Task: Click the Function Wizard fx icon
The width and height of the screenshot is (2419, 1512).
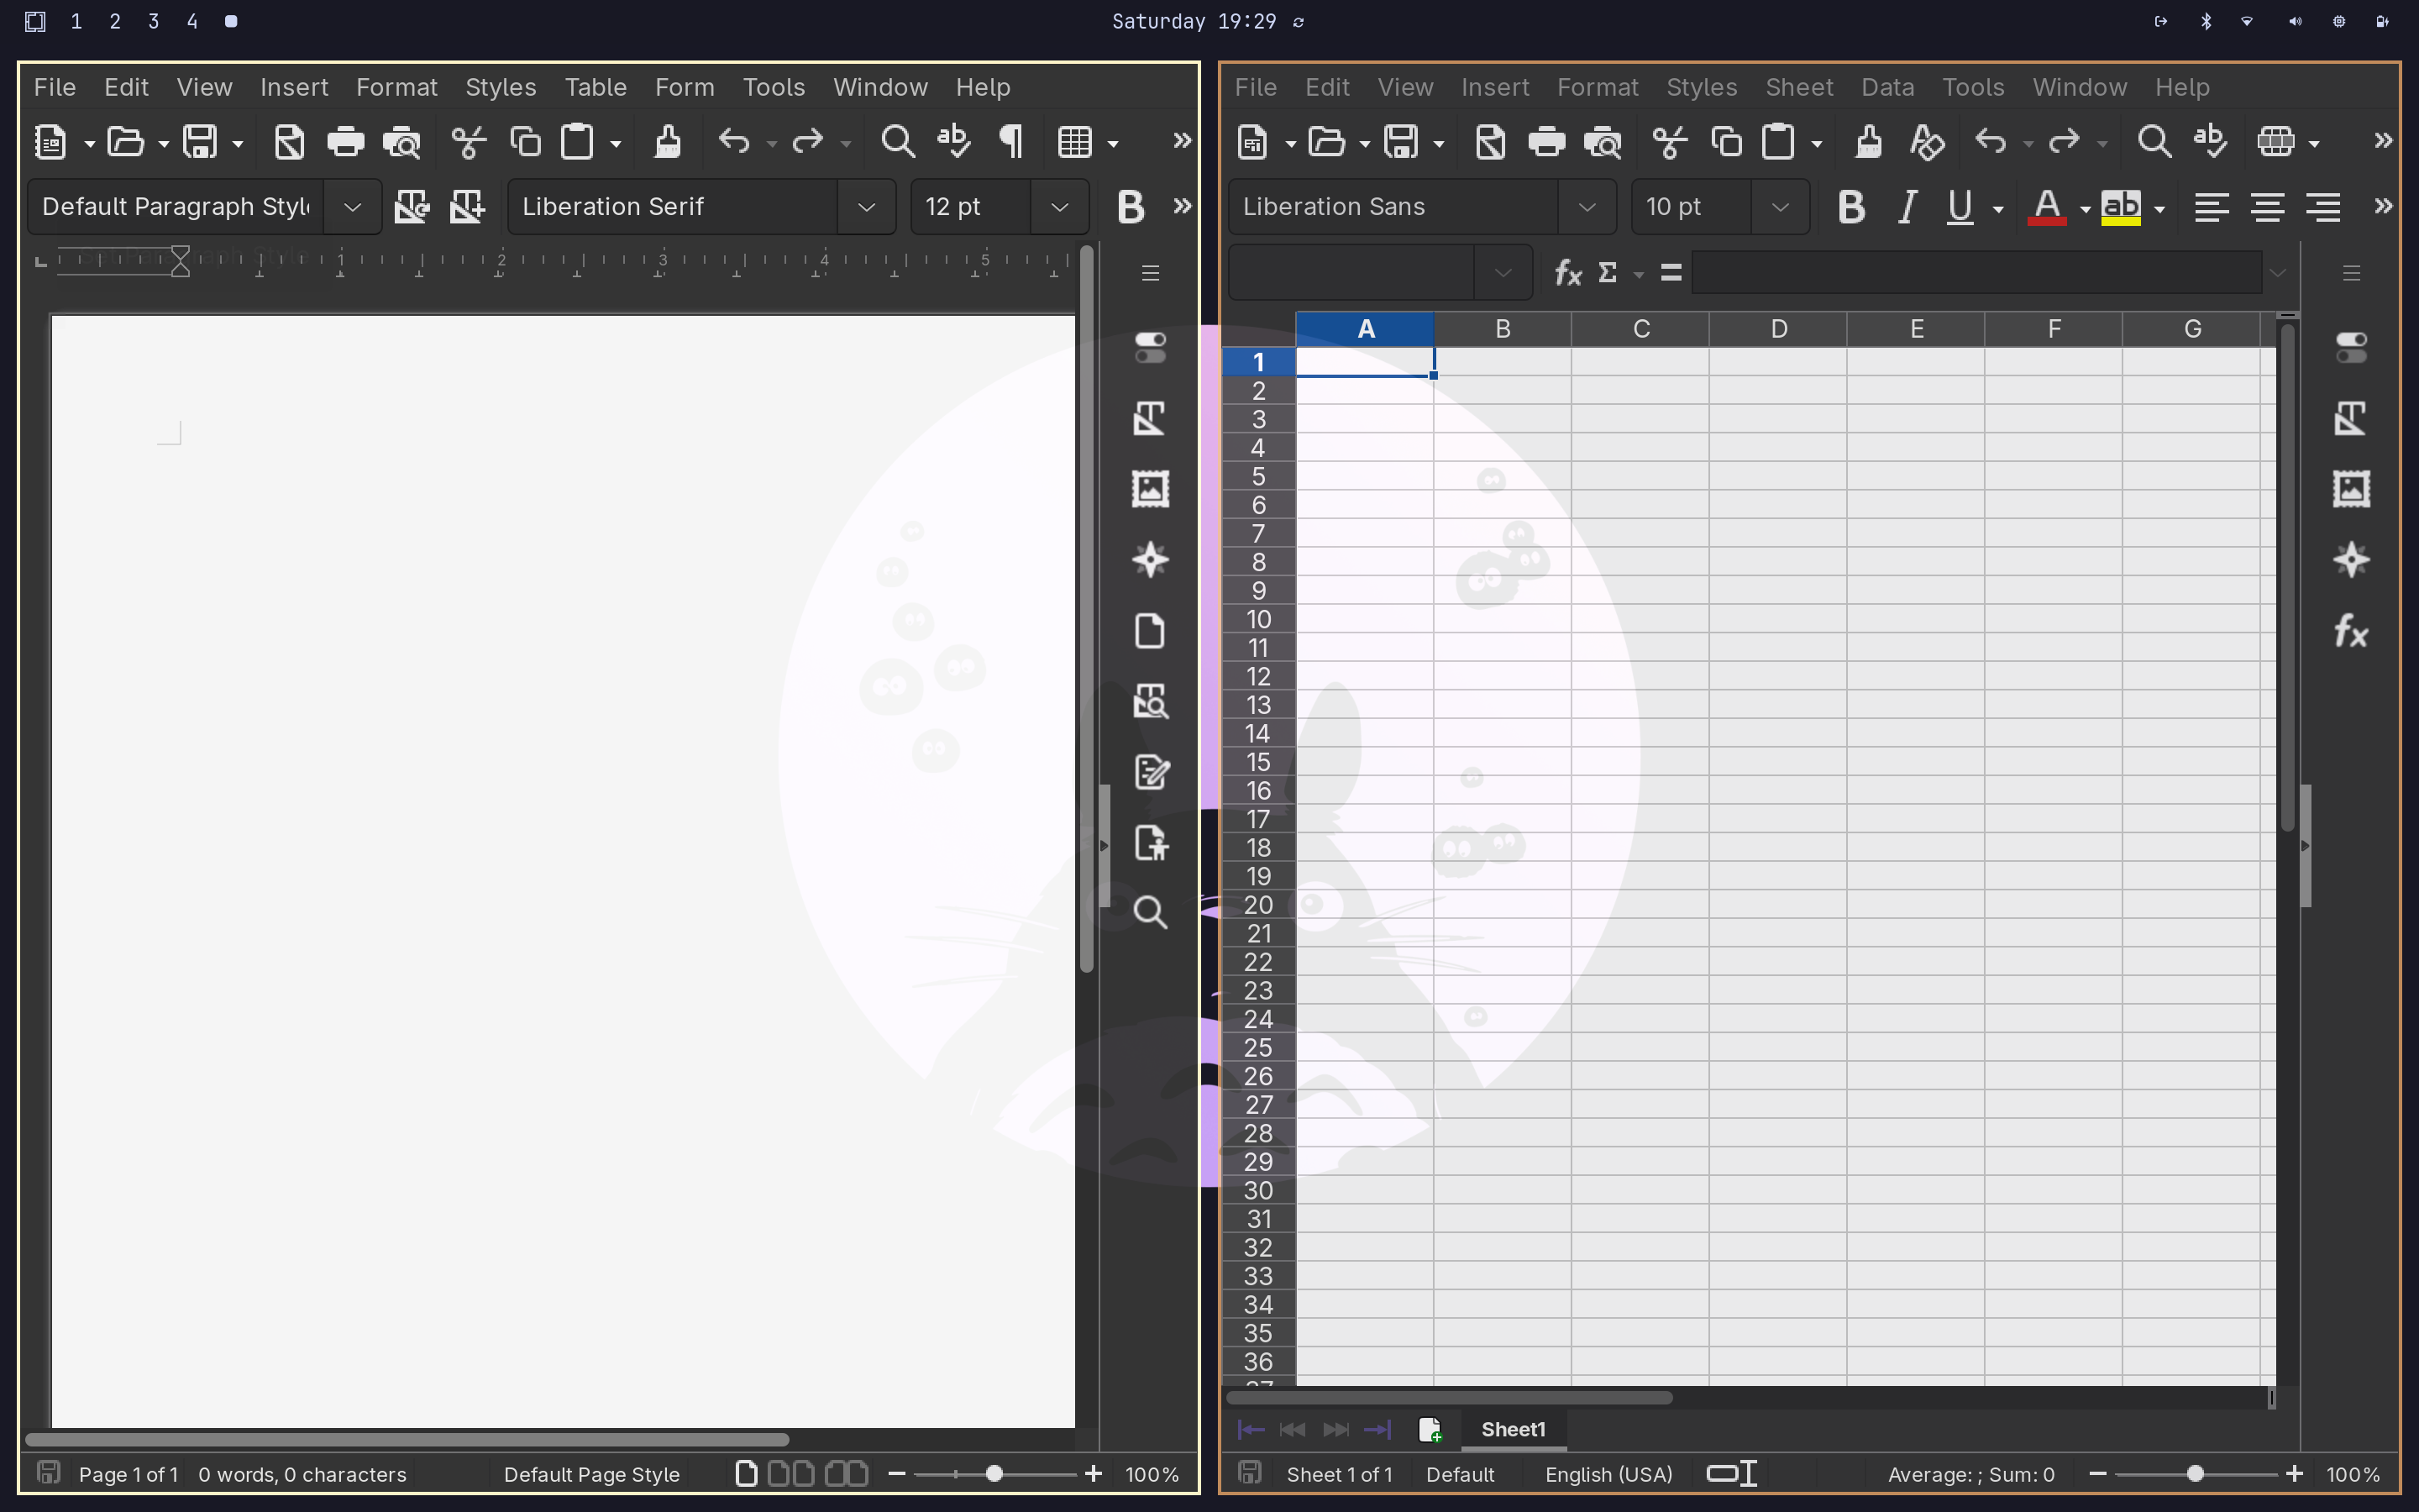Action: tap(1566, 273)
